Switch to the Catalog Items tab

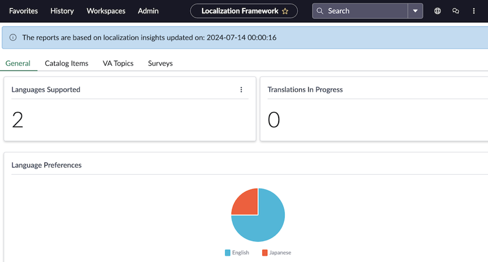[x=66, y=63]
